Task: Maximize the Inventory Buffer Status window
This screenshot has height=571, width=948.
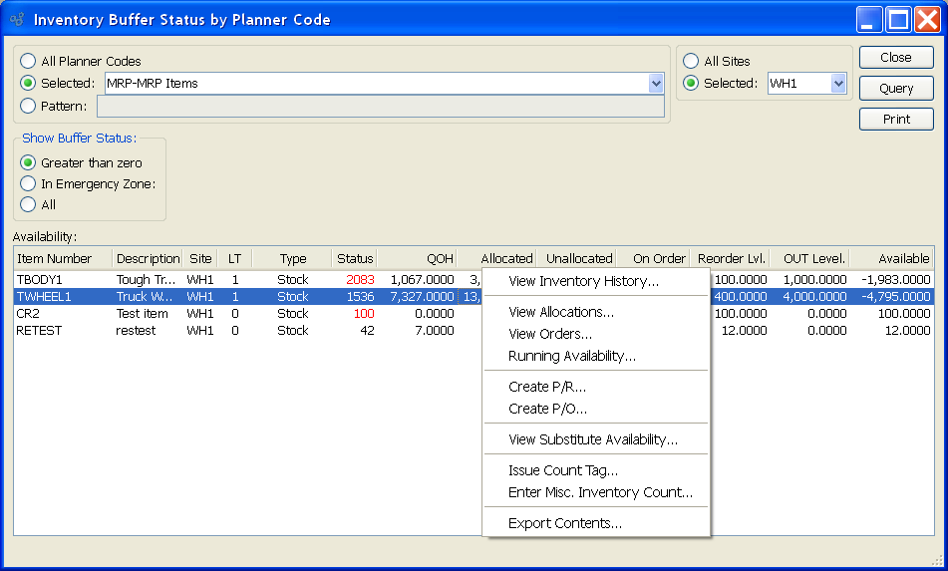Action: pos(898,19)
